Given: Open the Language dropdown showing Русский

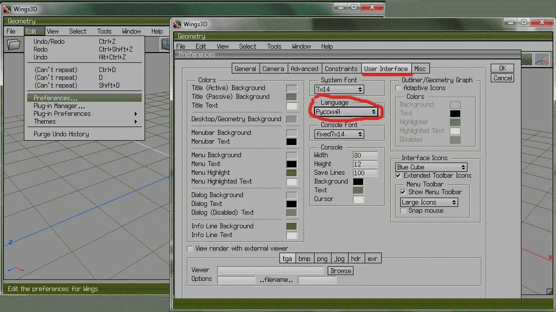Looking at the screenshot, I should [346, 111].
